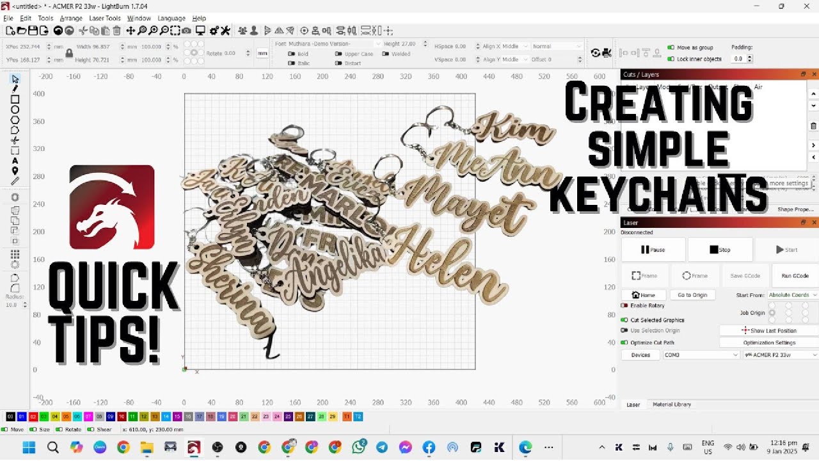Image resolution: width=819 pixels, height=461 pixels.
Task: Open the Align Y Middle dropdown
Action: coord(514,60)
